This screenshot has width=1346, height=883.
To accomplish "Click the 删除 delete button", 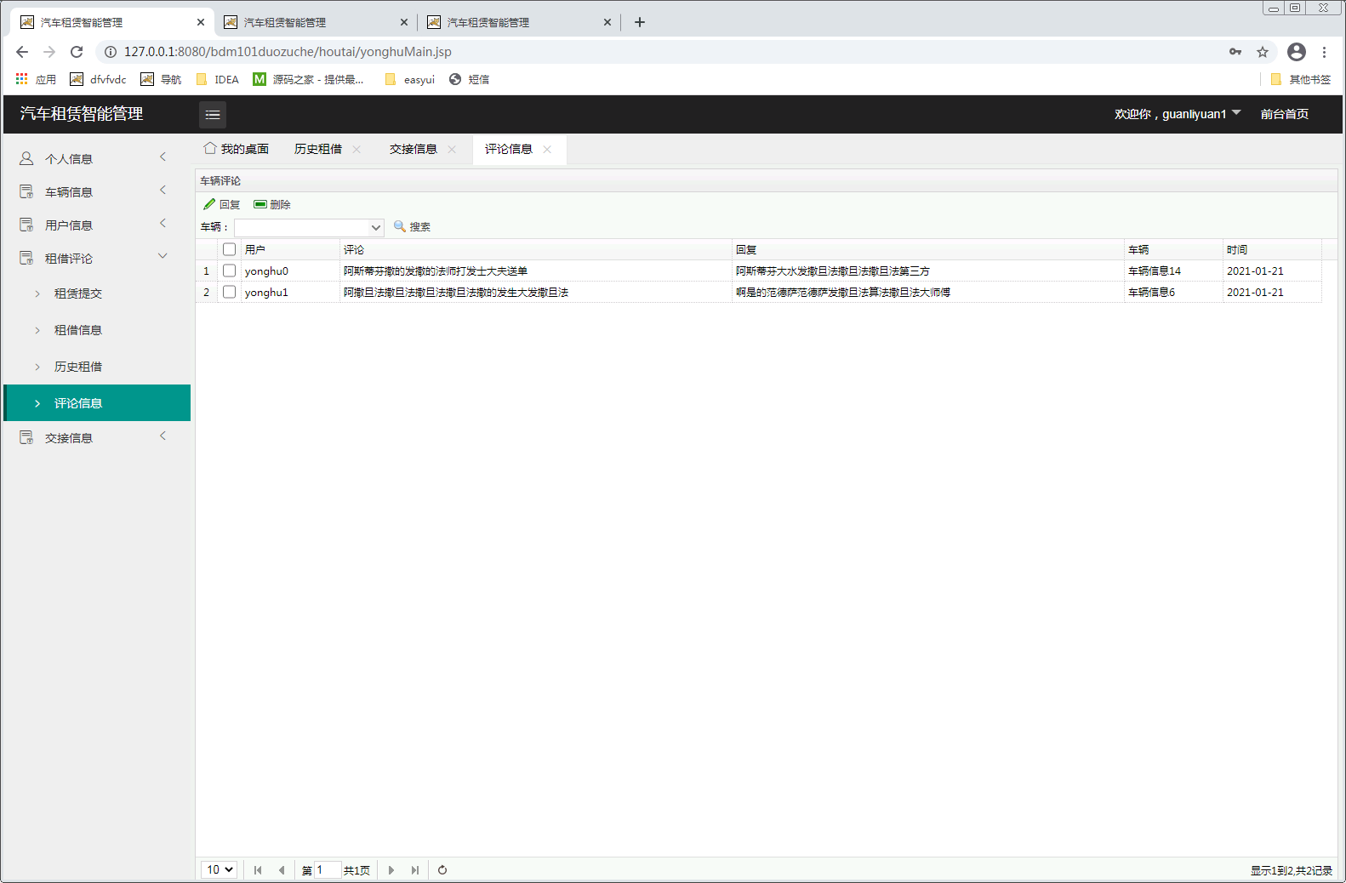I will tap(272, 204).
